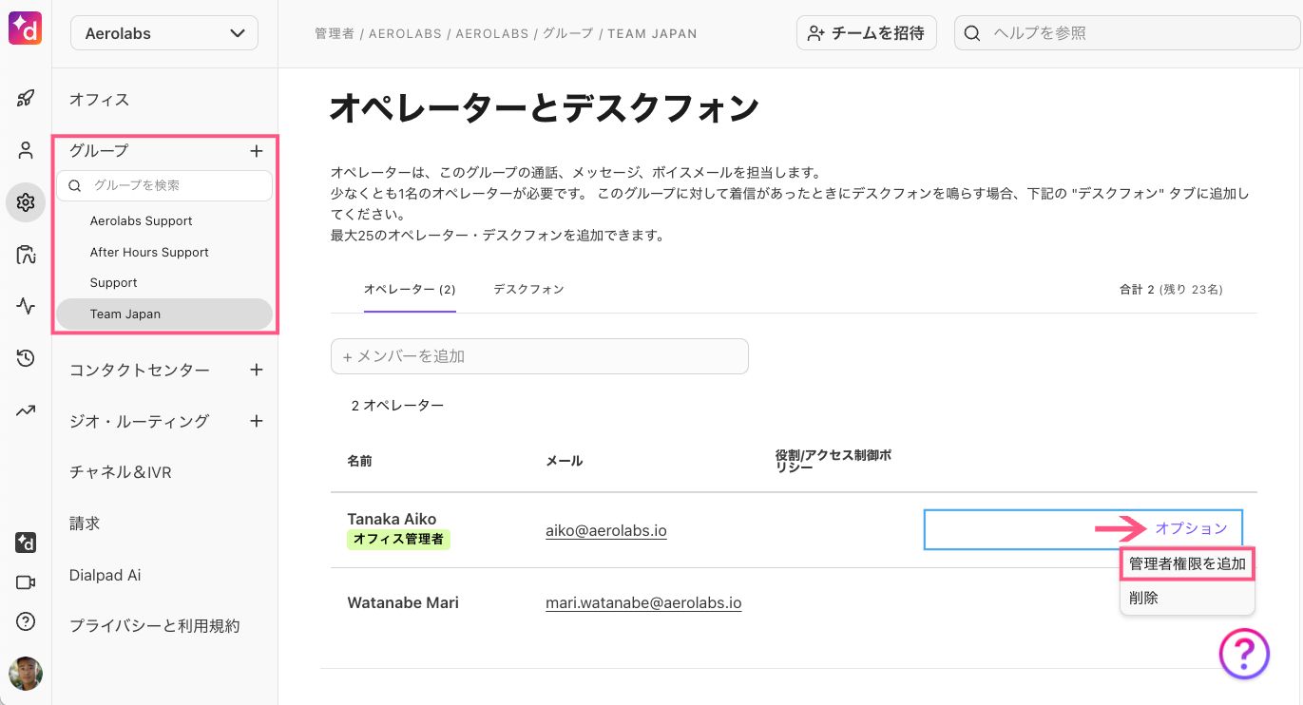1303x705 pixels.
Task: Click the Dialpad logo icon
Action: (x=26, y=29)
